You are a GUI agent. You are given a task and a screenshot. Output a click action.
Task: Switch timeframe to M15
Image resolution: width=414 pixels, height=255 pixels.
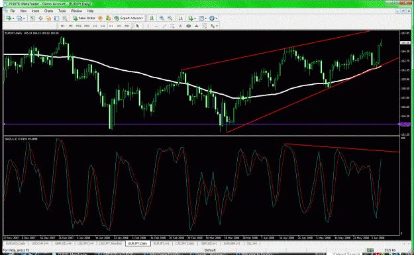[x=79, y=26]
